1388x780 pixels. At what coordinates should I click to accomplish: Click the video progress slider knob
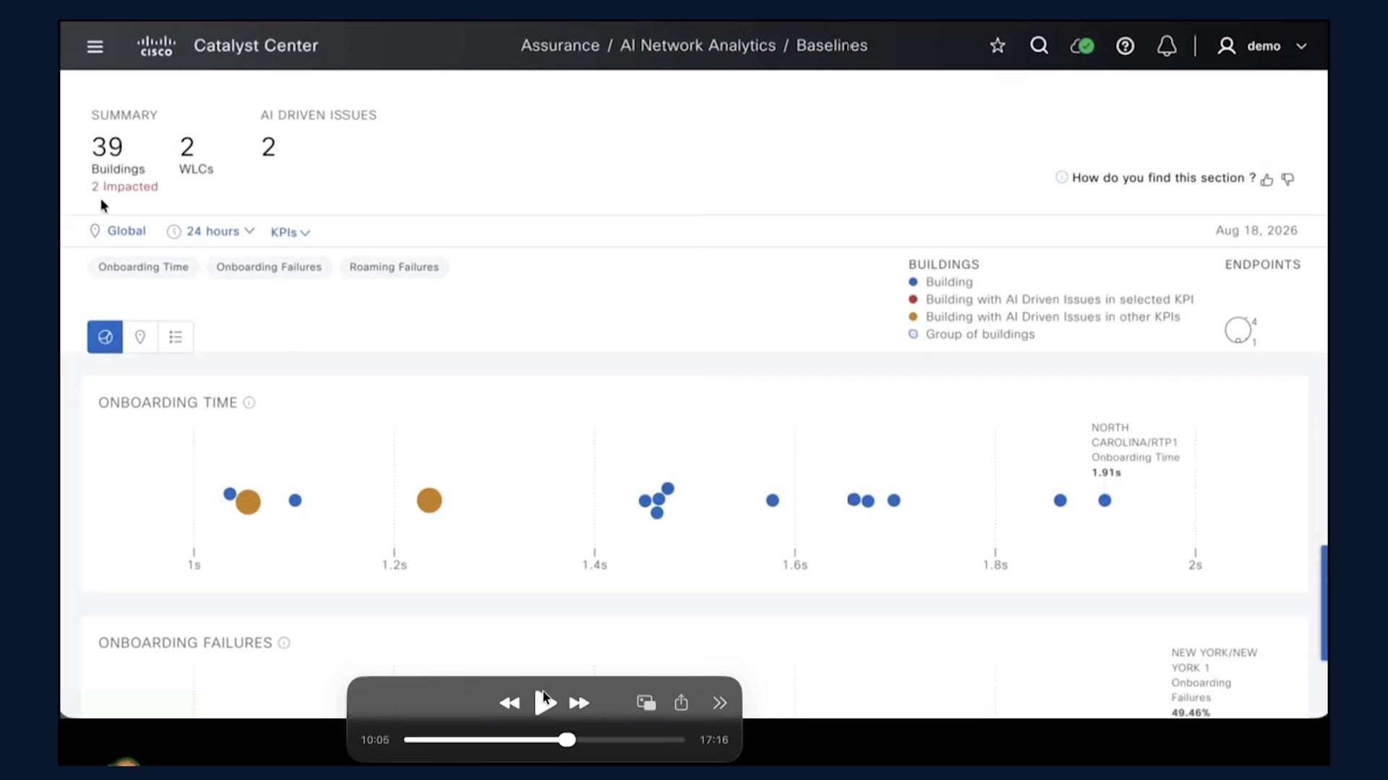(567, 740)
